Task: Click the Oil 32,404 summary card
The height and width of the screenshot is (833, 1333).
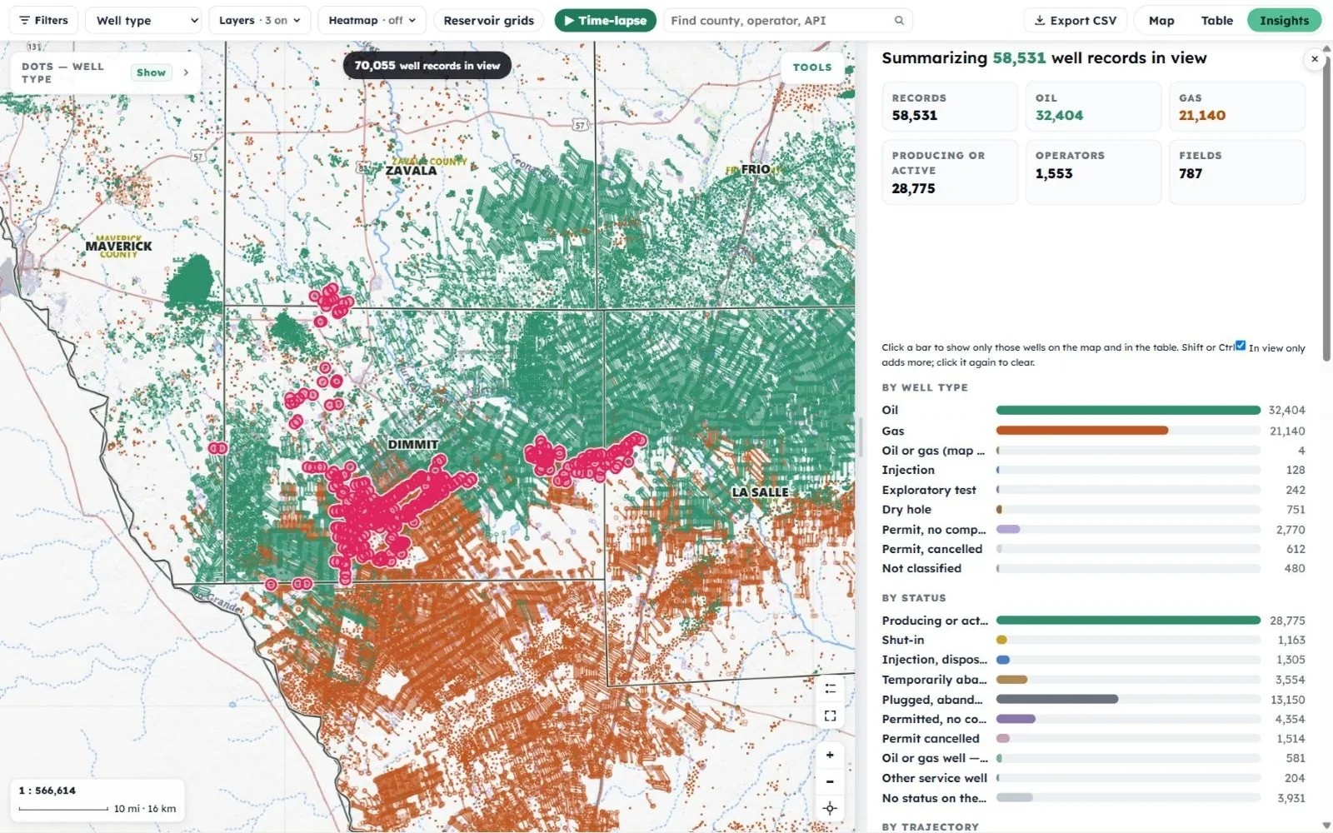Action: click(x=1093, y=107)
